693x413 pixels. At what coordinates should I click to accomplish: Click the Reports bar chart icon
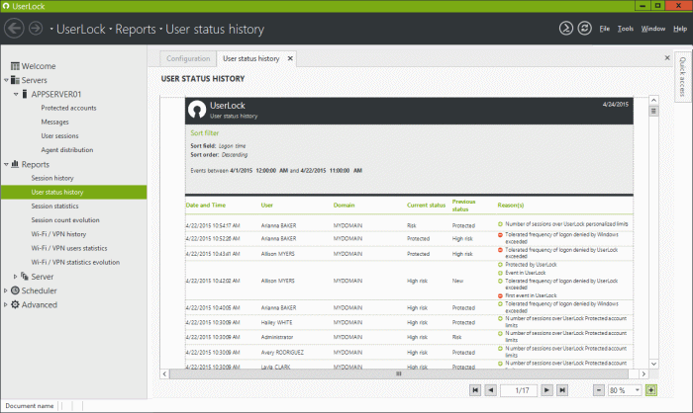click(x=15, y=164)
